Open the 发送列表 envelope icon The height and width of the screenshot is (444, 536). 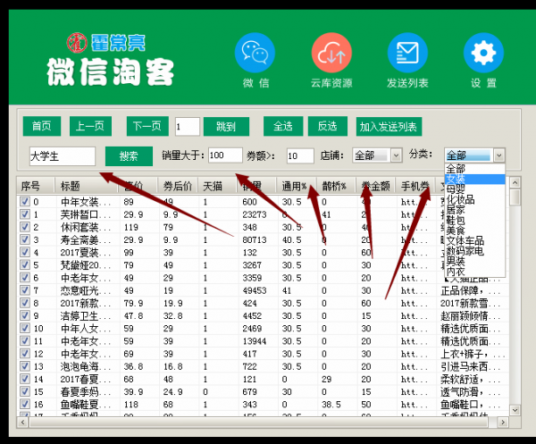(407, 53)
